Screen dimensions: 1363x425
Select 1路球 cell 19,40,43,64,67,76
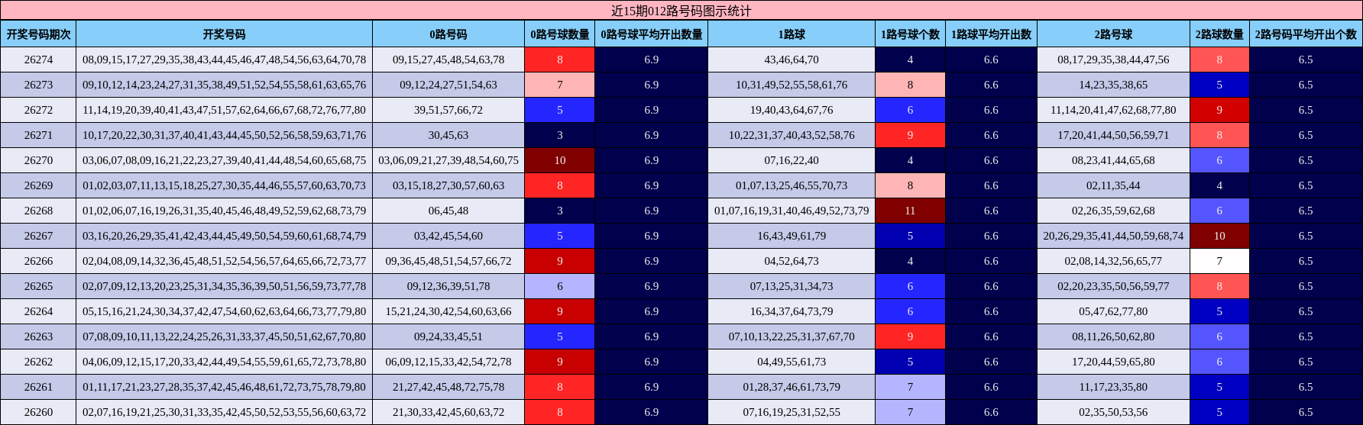click(x=792, y=110)
